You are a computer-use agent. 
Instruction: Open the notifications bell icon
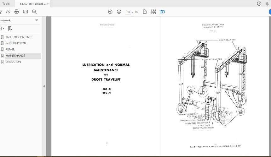[x=267, y=4]
